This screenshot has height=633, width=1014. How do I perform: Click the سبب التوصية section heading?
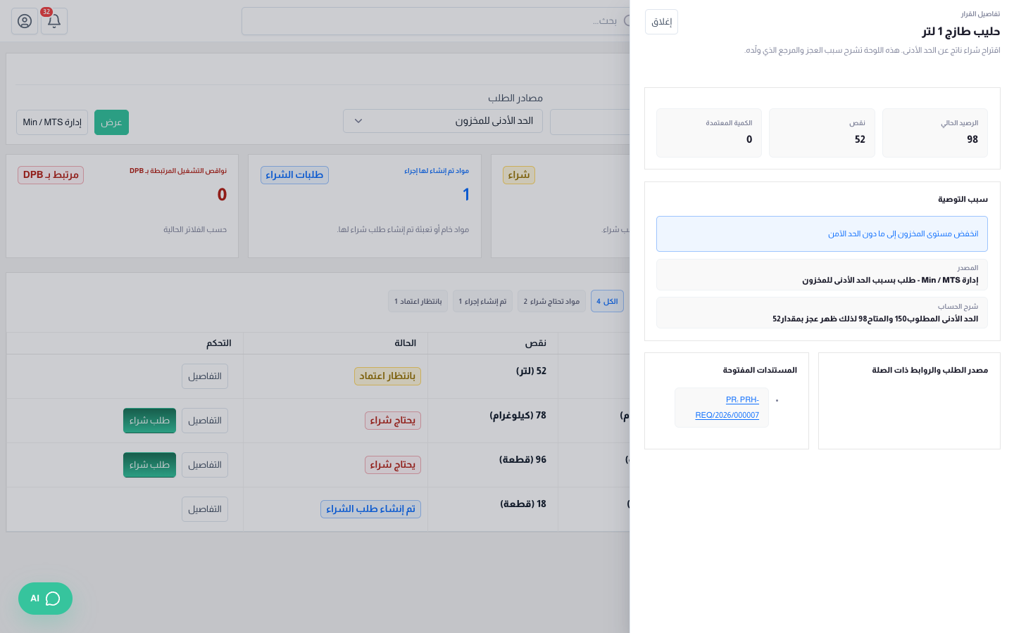point(963,199)
